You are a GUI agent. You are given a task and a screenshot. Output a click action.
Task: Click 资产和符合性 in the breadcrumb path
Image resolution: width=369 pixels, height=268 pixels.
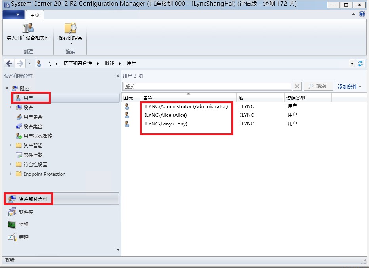tap(77, 63)
